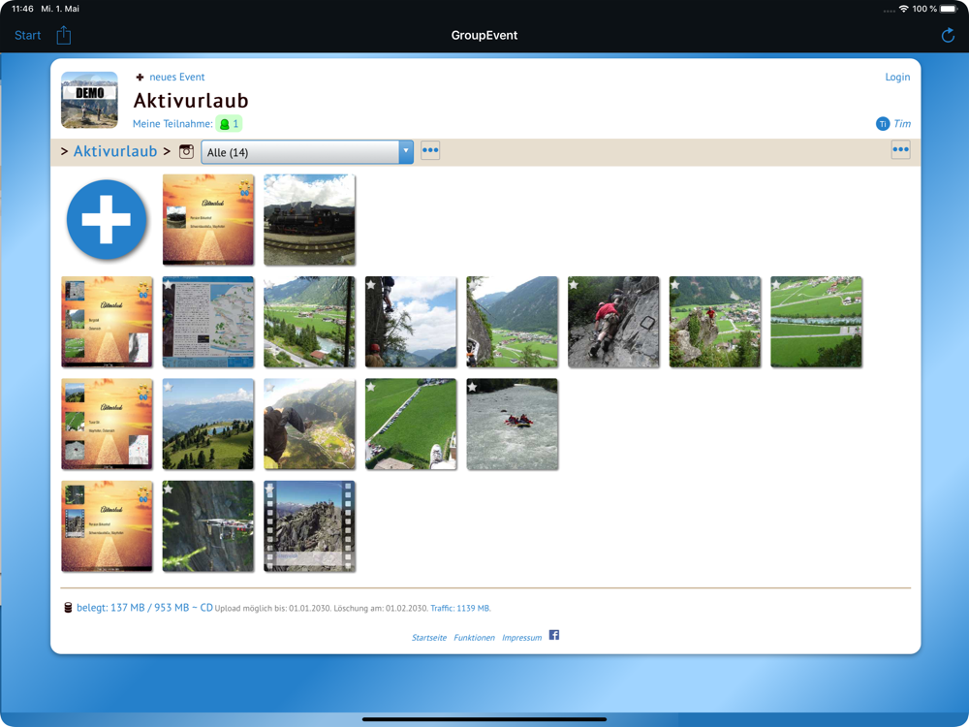969x727 pixels.
Task: Open the Login link
Action: click(897, 77)
